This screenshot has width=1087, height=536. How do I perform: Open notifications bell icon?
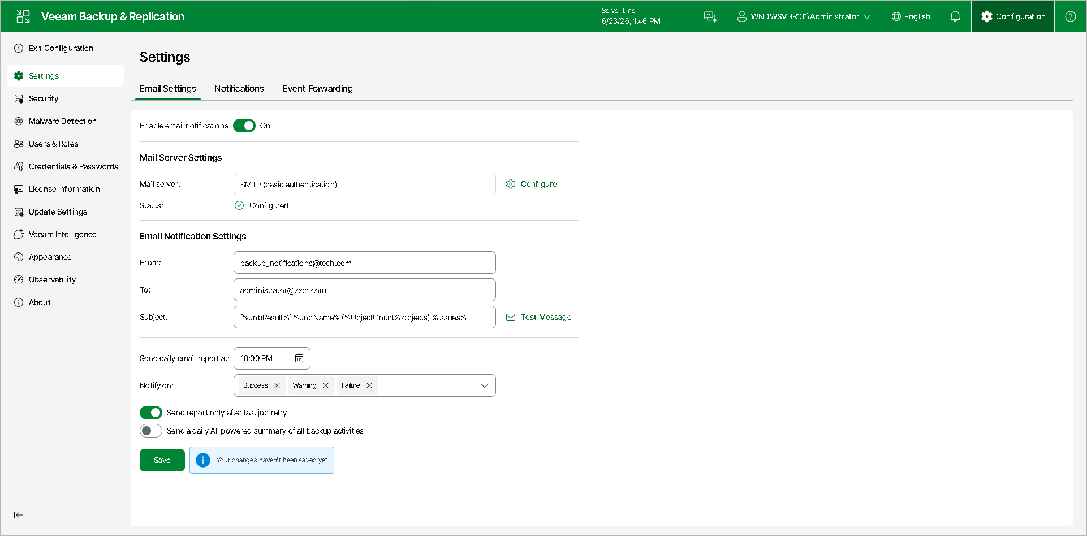[955, 16]
